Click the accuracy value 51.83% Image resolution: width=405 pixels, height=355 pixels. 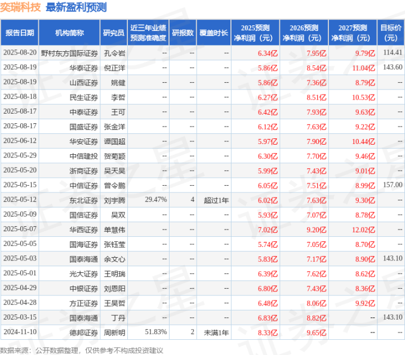point(156,332)
